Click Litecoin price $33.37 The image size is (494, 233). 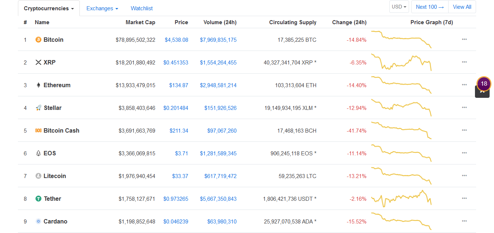pos(180,176)
